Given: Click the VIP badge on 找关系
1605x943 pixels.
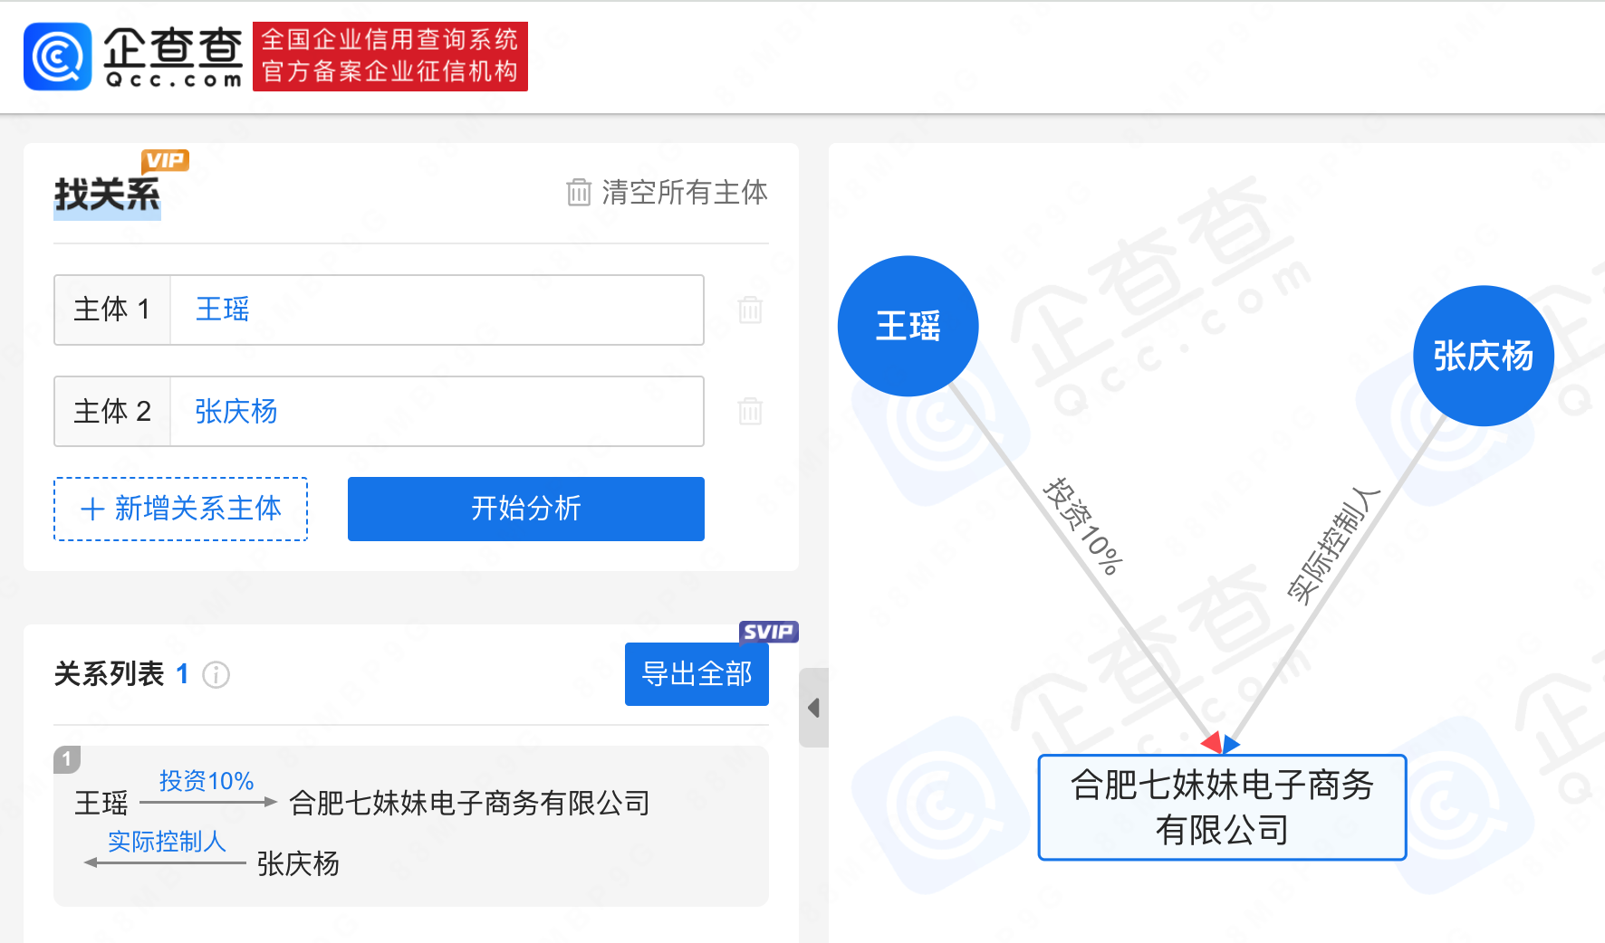Looking at the screenshot, I should 165,161.
